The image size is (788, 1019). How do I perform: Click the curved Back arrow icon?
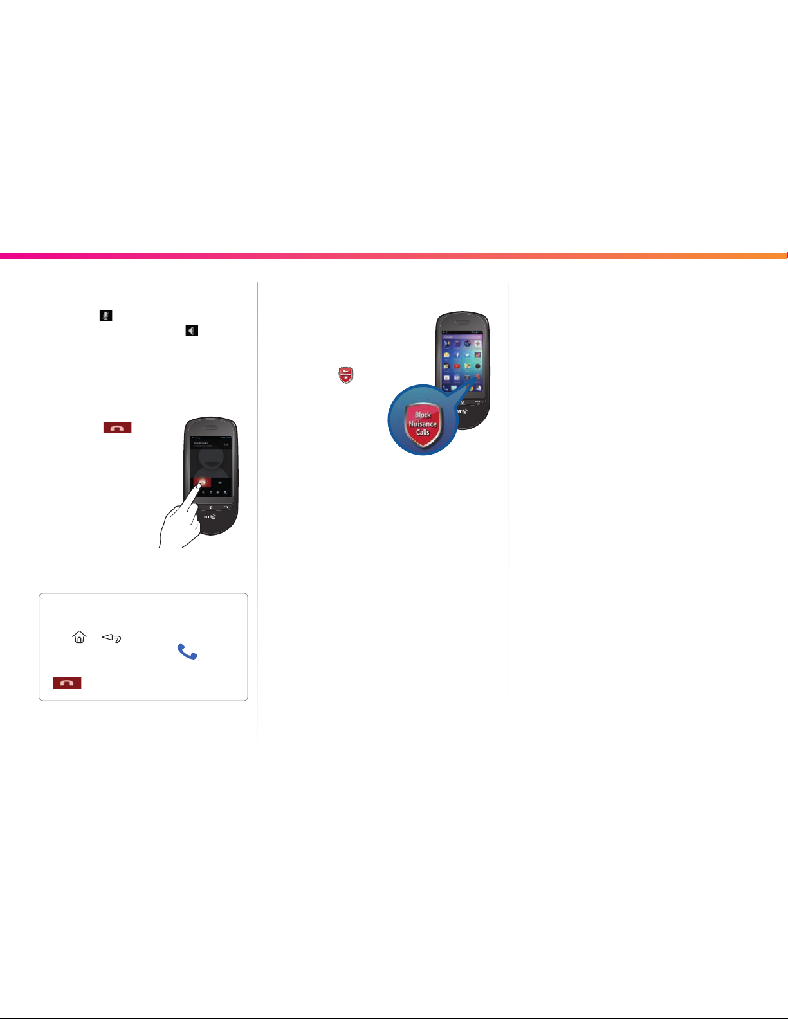point(112,638)
